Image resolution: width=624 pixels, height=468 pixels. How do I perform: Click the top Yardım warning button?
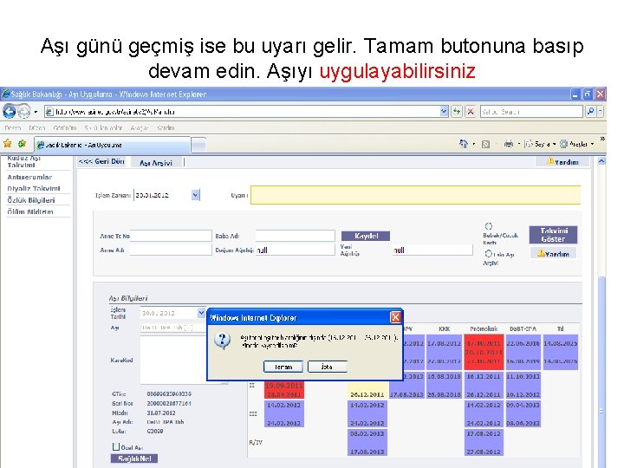[562, 161]
